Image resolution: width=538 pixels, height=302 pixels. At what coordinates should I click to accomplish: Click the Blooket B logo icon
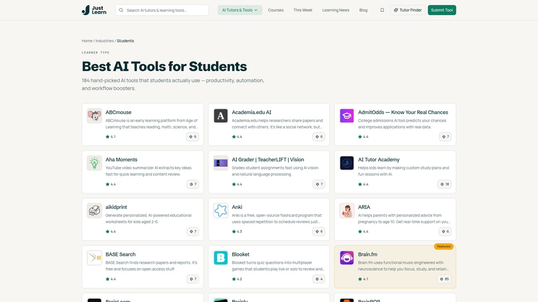pos(221,258)
